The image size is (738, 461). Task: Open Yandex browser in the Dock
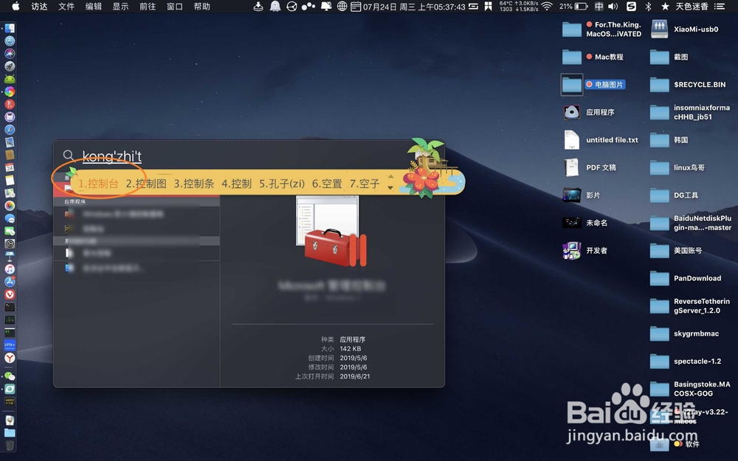(x=10, y=358)
